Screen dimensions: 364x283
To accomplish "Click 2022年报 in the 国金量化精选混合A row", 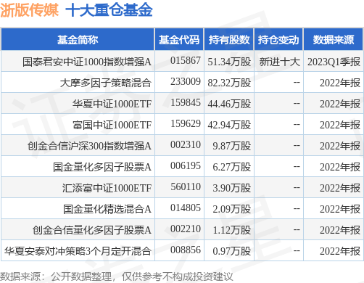I will tap(340, 209).
